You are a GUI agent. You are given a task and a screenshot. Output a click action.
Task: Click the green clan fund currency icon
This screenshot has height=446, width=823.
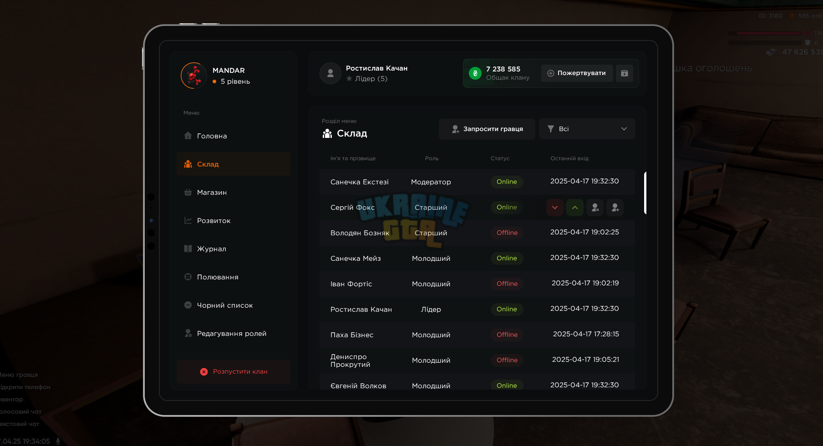(x=475, y=73)
